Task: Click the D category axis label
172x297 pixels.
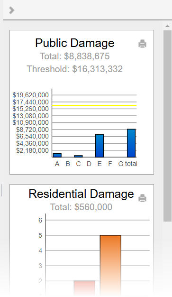Action: (x=89, y=164)
